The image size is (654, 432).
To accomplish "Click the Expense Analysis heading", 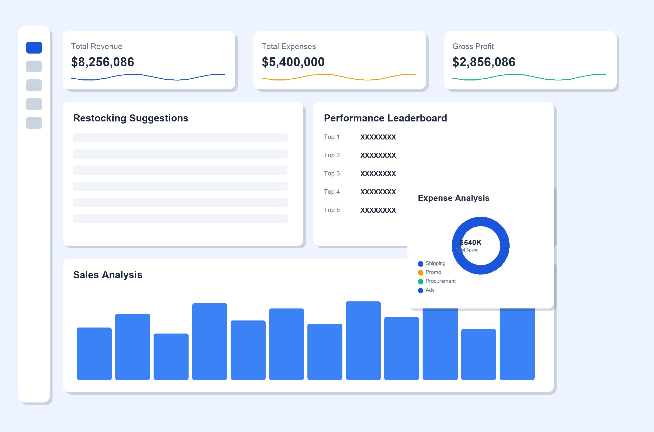I will [453, 198].
